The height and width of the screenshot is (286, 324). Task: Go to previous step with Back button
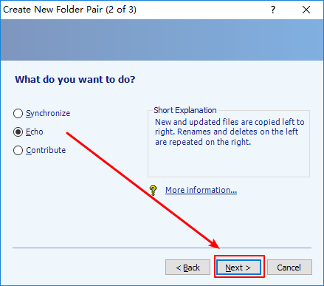(187, 268)
